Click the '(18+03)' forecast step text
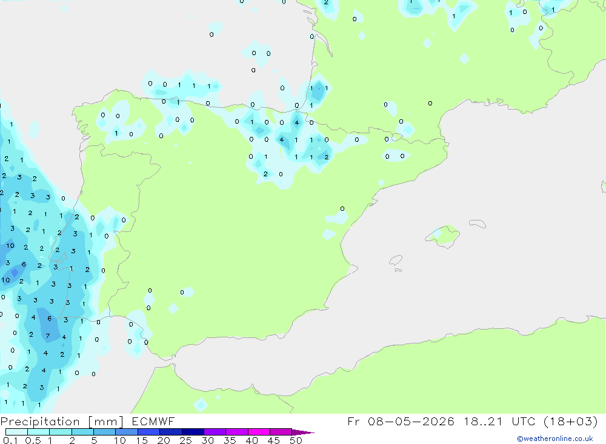Image resolution: width=606 pixels, height=444 pixels. (570, 421)
